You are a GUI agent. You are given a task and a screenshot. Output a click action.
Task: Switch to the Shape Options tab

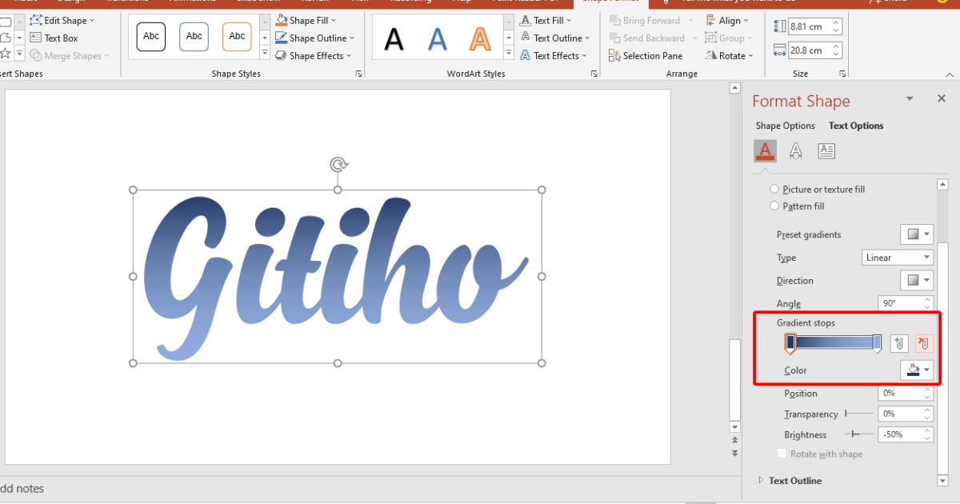click(785, 126)
